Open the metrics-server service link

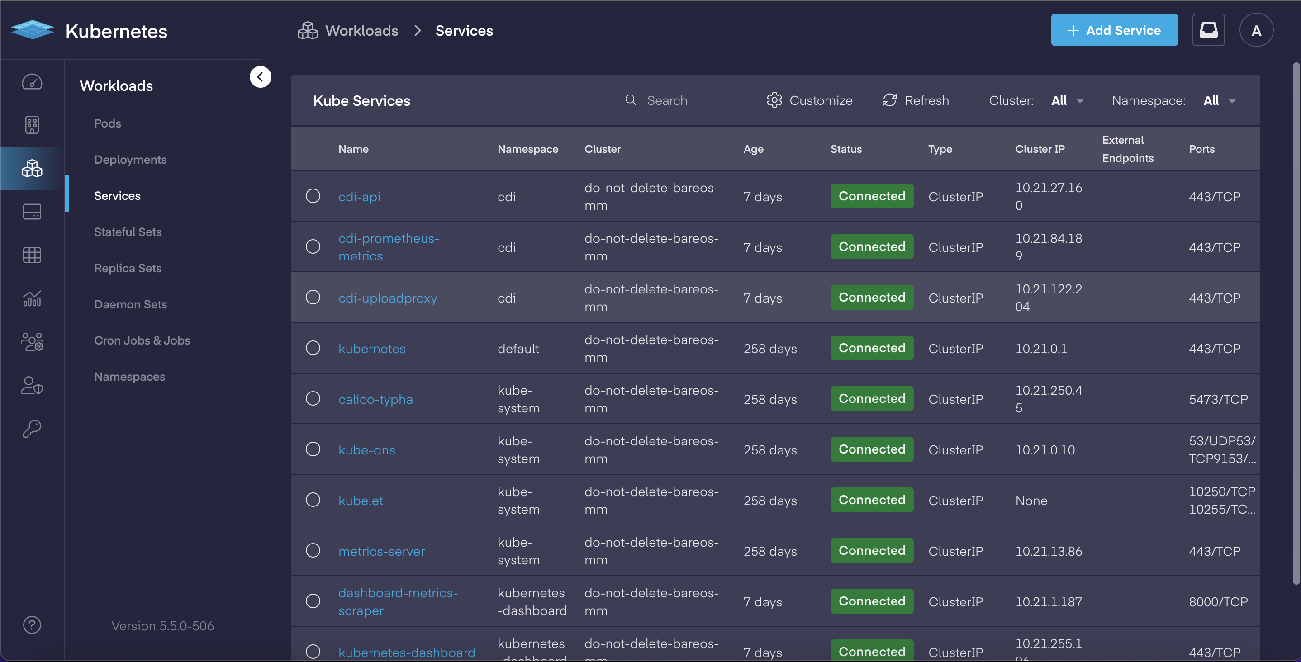pyautogui.click(x=381, y=551)
